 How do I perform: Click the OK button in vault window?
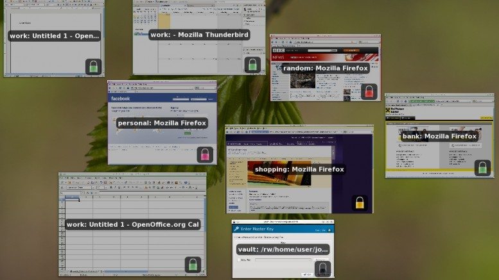pyautogui.click(x=307, y=274)
